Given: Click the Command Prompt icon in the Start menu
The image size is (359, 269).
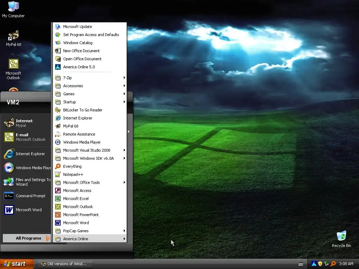Looking at the screenshot, I should (x=9, y=196).
